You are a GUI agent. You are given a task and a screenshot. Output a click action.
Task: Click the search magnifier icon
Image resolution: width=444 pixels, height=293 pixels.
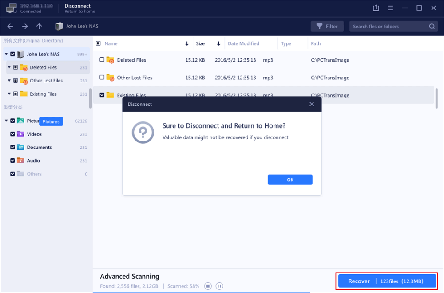tap(432, 27)
